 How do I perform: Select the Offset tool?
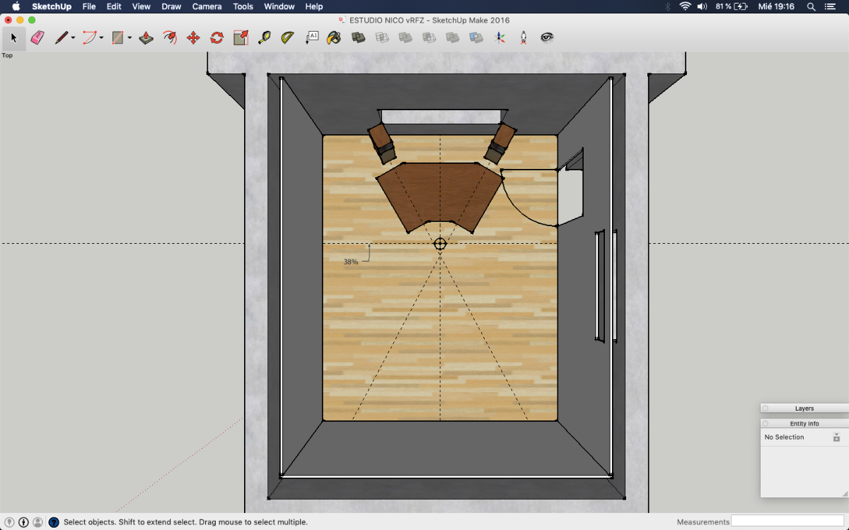[170, 37]
